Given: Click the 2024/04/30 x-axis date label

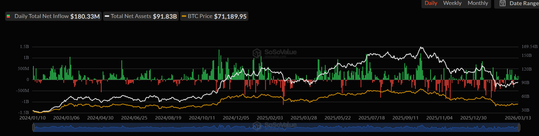Looking at the screenshot, I should coord(100,118).
